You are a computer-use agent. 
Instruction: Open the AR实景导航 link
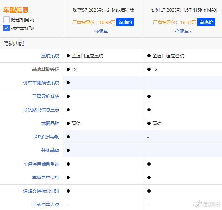[47, 137]
